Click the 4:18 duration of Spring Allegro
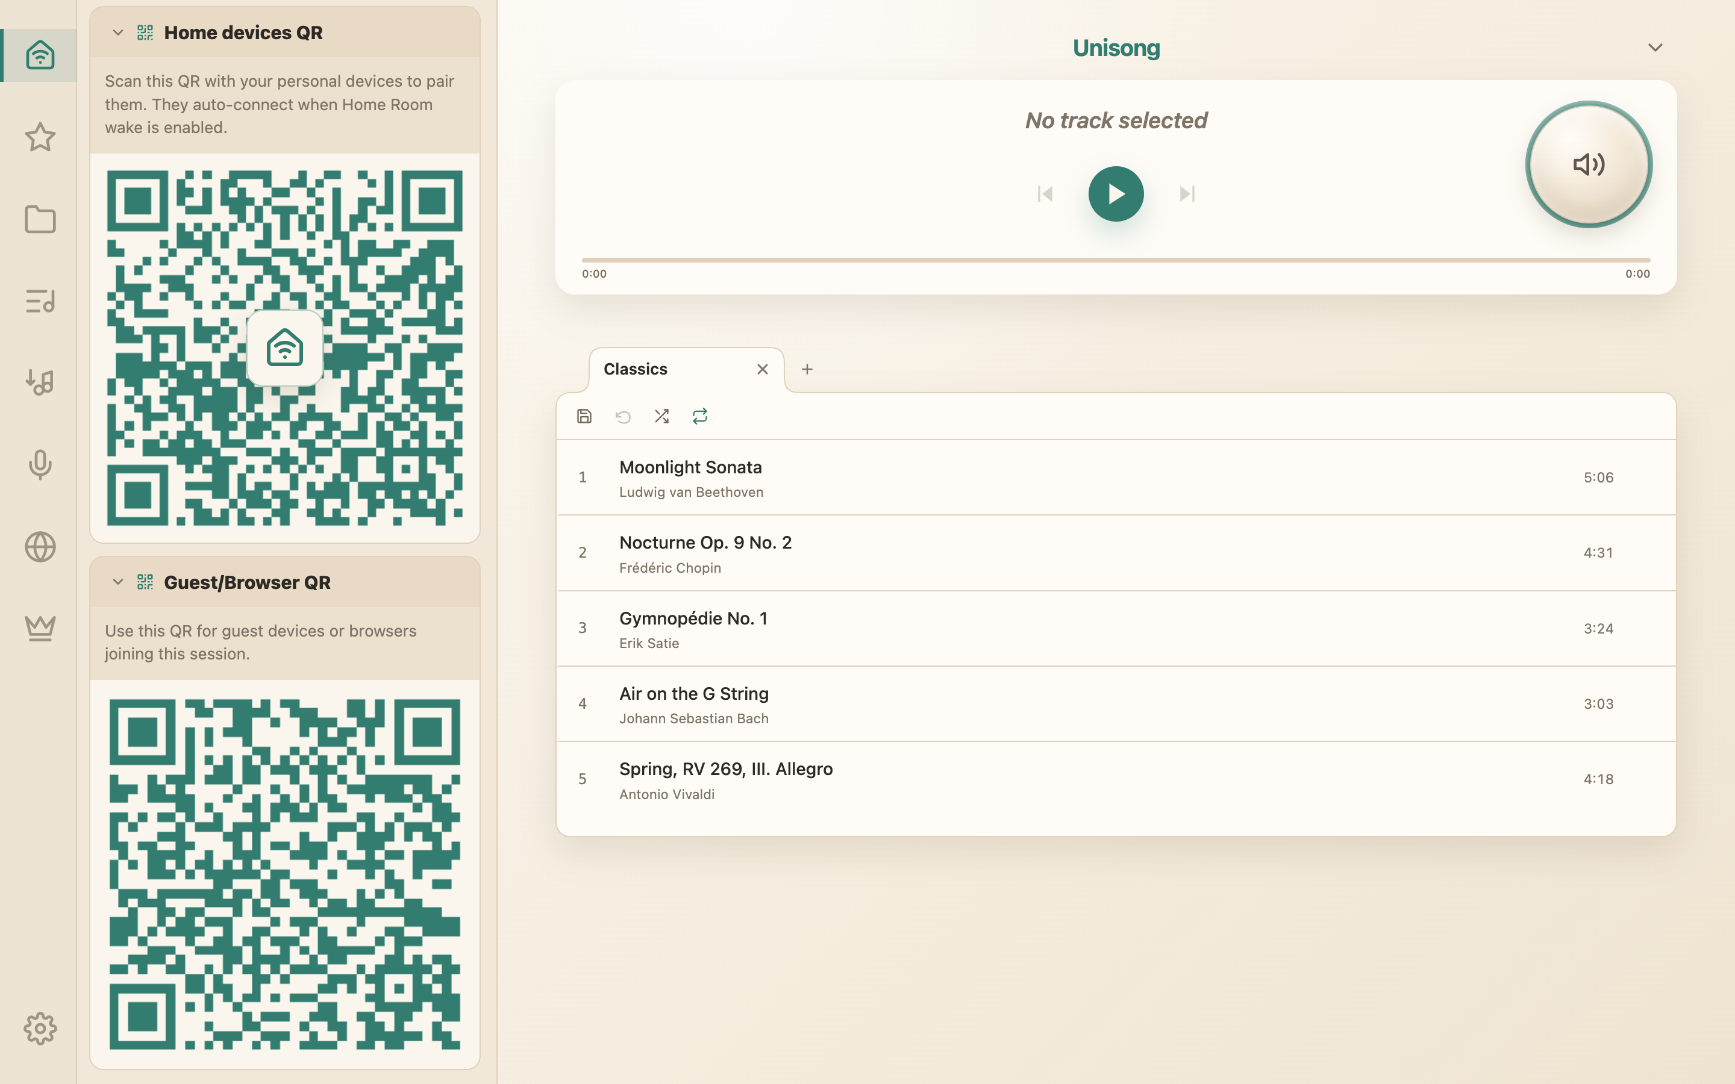Screen dimensions: 1735x1084 point(1598,779)
